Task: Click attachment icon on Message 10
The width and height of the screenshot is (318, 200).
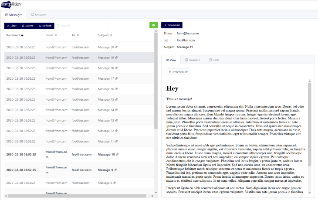Action: 117,154
